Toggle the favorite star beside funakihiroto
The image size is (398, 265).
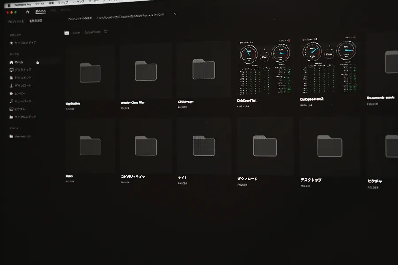(106, 31)
